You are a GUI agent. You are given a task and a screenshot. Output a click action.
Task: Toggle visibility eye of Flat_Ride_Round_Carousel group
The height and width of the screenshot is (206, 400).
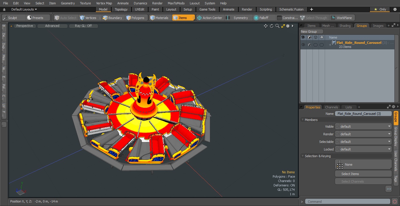pyautogui.click(x=303, y=45)
